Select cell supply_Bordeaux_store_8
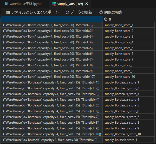The width and height of the screenshot is (156, 144). tap(128, 123)
